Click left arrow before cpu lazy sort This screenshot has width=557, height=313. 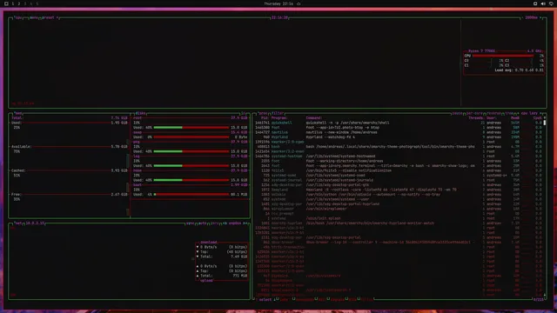(519, 113)
